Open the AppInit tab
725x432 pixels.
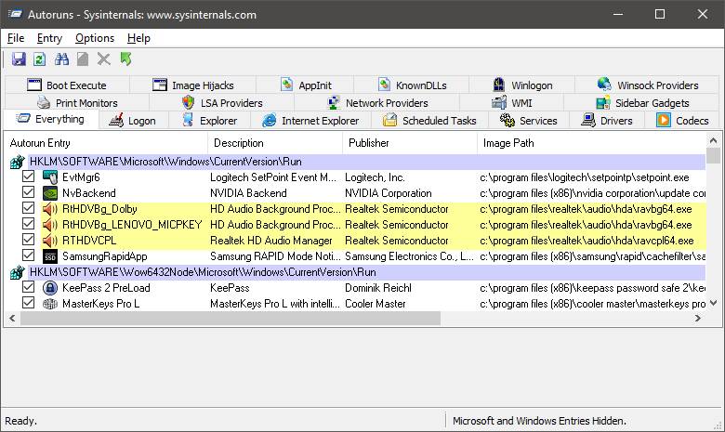point(306,85)
